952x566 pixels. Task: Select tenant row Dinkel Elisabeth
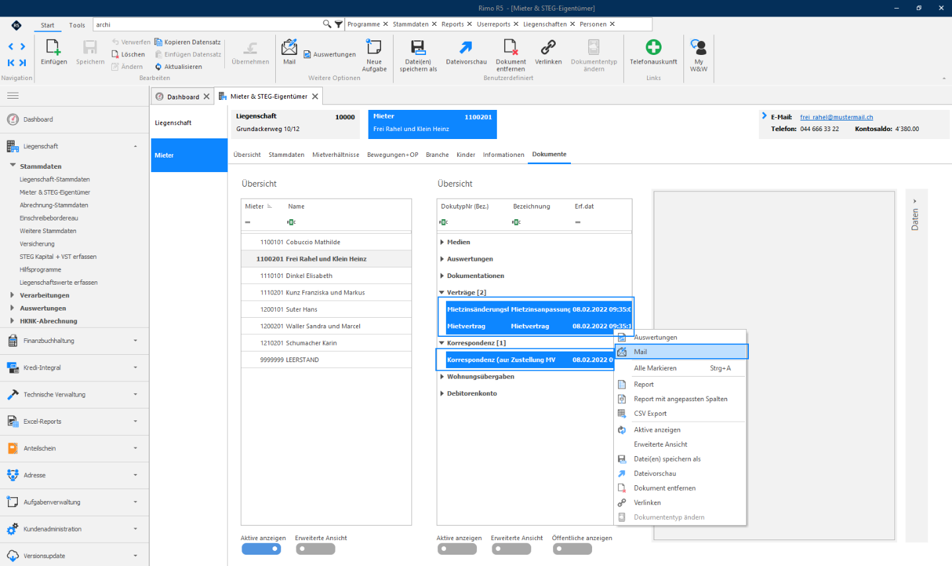pyautogui.click(x=326, y=276)
